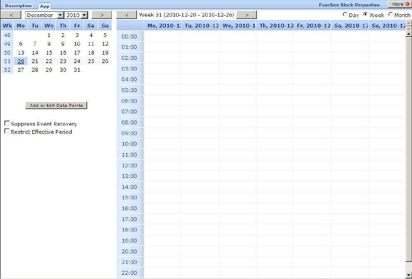The image size is (412, 279).
Task: Pick December 23 in mini calendar
Action: click(x=63, y=61)
